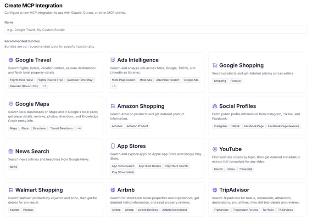Click the Shopping tag under Google Shopping
The image size is (312, 219).
coord(220,81)
